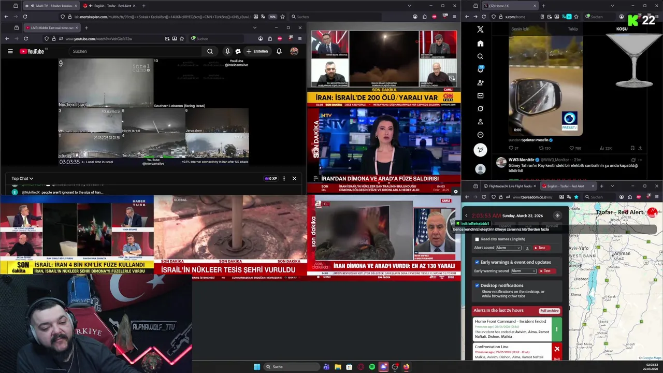
Task: Toggle Tzofar light/dark theme sun icon
Action: (x=557, y=216)
